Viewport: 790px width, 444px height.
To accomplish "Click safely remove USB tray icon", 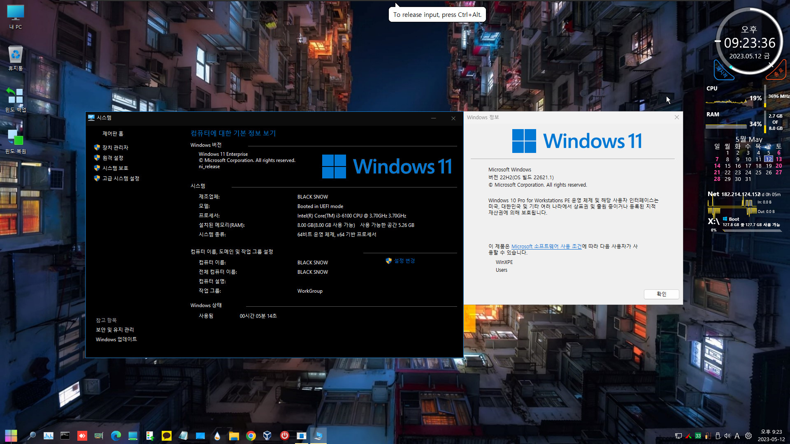I will coord(718,436).
